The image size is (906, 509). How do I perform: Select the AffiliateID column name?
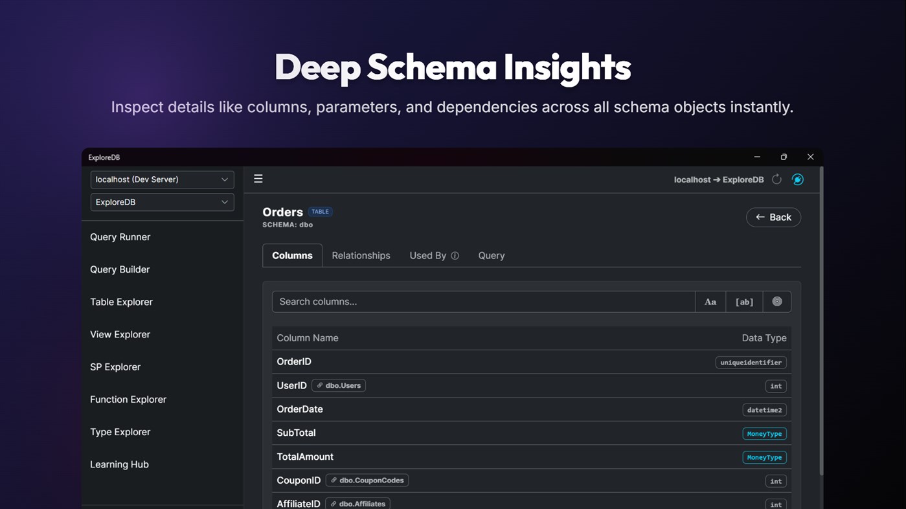pos(299,504)
